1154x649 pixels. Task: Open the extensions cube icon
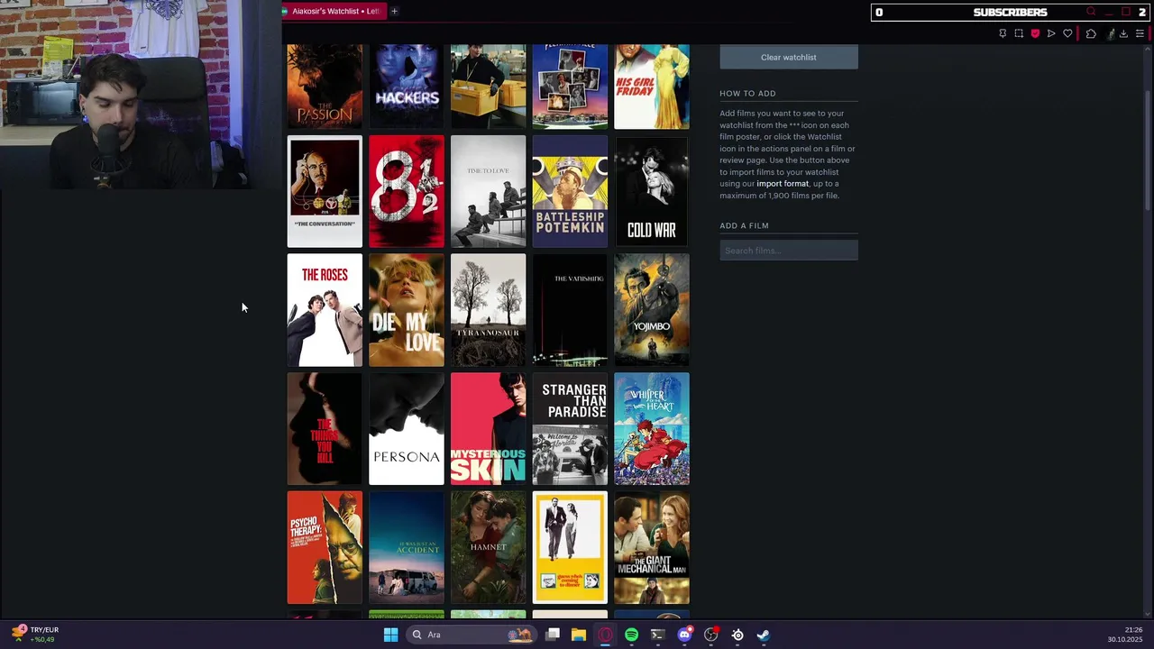[x=1091, y=33]
